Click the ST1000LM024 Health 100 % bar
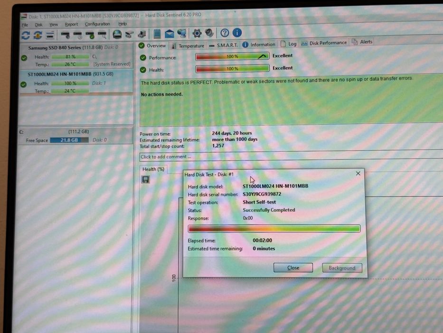This screenshot has height=333, width=443. (x=70, y=83)
